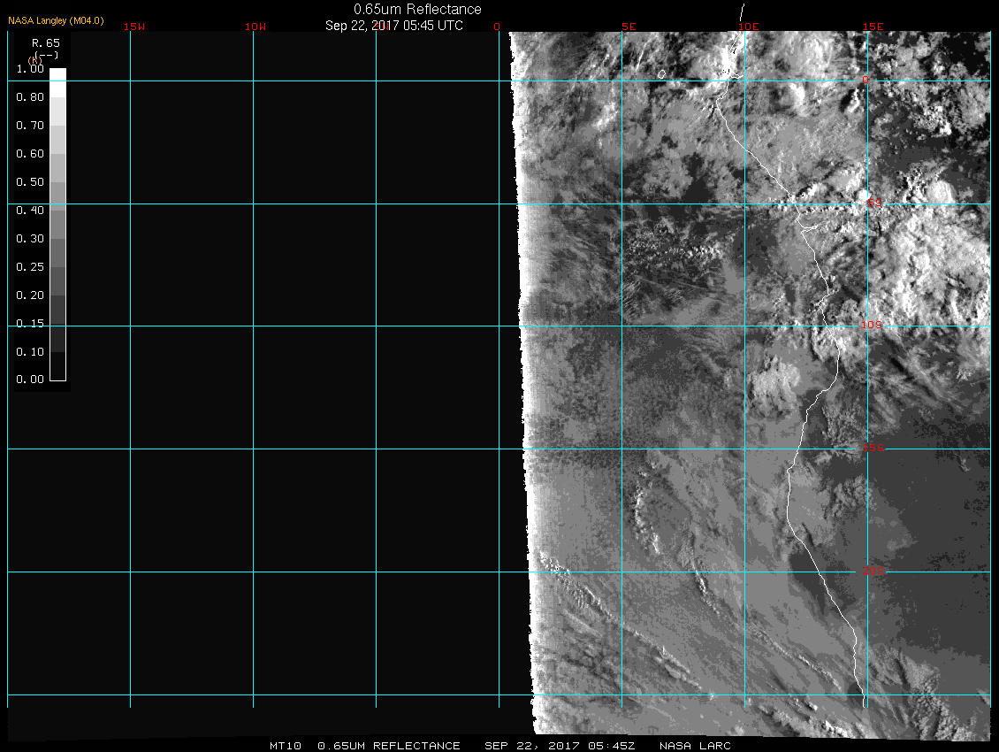Click the '15S' latitude label
Screen dimensions: 999x752
pyautogui.click(x=873, y=448)
